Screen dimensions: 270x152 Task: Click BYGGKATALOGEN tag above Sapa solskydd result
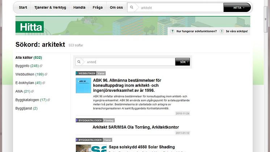[x=89, y=140]
